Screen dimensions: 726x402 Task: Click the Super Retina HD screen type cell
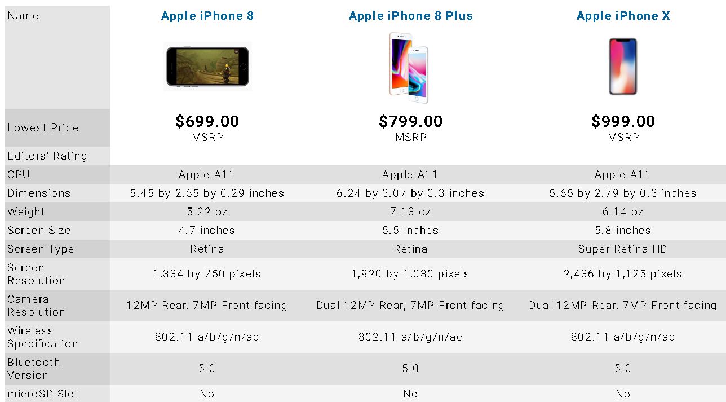(x=623, y=249)
